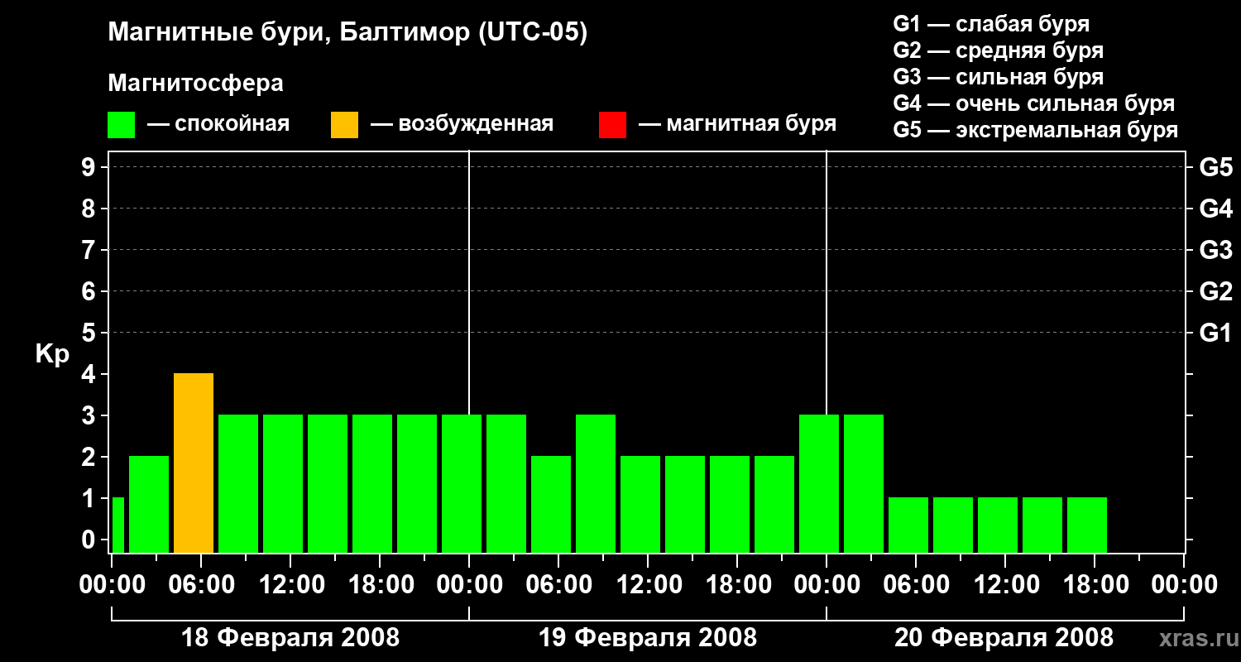Select the chart title 'Магнитные бури, Балтимор (UTC-05)'
1241x662 pixels.
pos(347,34)
